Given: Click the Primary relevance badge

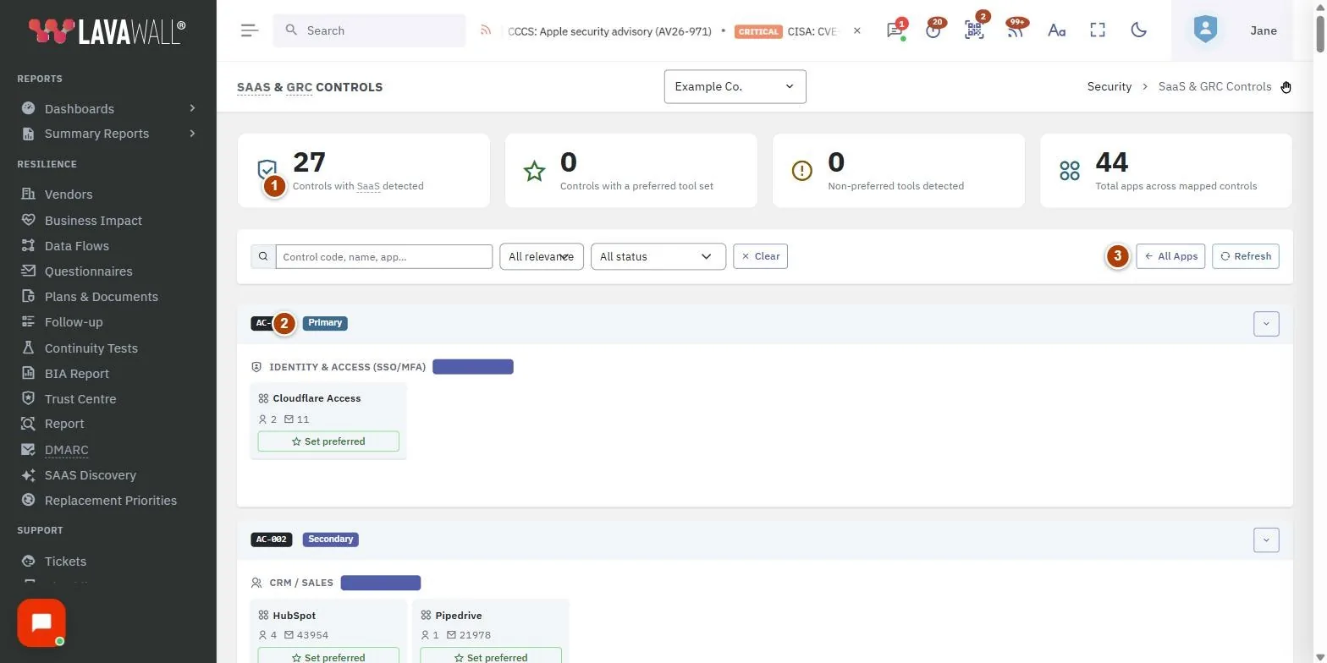Looking at the screenshot, I should tap(325, 323).
